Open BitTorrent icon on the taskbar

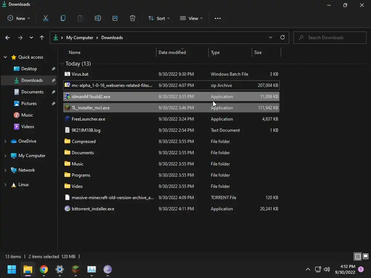point(107,269)
